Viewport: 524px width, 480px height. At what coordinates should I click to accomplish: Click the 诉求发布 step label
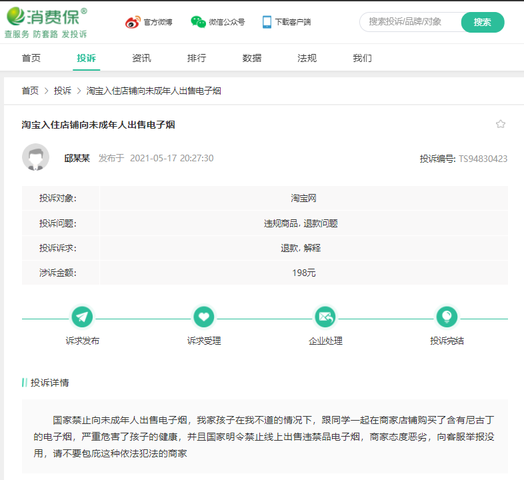point(83,341)
